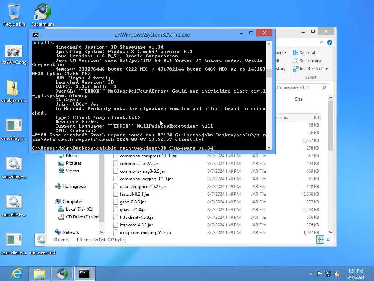Switch to details view layout
This screenshot has height=281, width=374.
tap(320, 239)
